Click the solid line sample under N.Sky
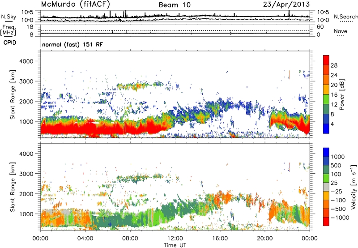The height and width of the screenshot is (248, 358). pos(9,21)
